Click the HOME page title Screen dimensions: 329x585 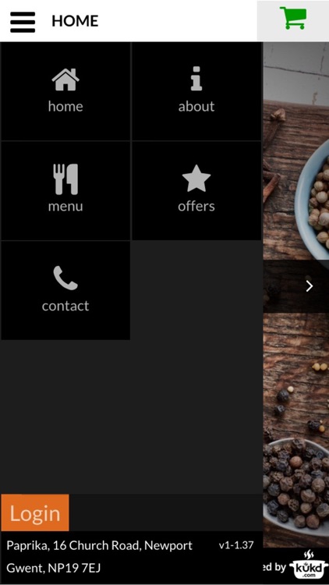click(75, 21)
